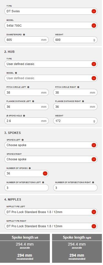Screen dimensions: 103x265
Task: Show info for Ø-Spoke Hole
Action: point(24,116)
